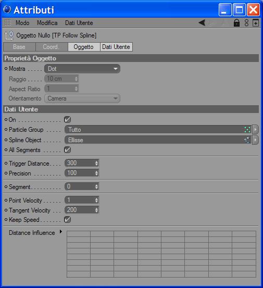Toggle the lock icon in the toolbar

pos(236,23)
